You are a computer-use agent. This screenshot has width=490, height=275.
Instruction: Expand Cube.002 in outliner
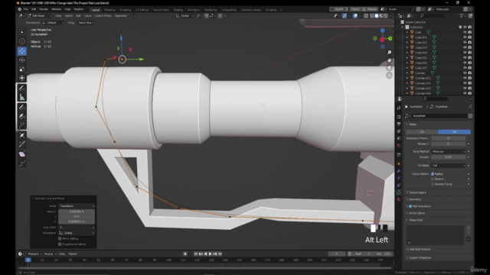point(407,43)
